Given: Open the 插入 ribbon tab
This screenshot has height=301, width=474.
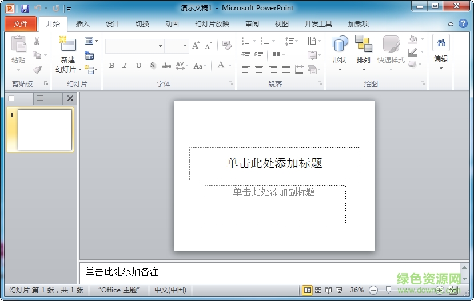Looking at the screenshot, I should point(83,24).
